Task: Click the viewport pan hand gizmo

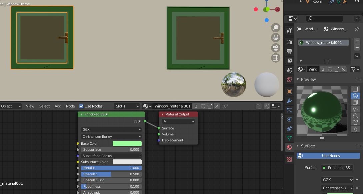Action: click(x=275, y=38)
